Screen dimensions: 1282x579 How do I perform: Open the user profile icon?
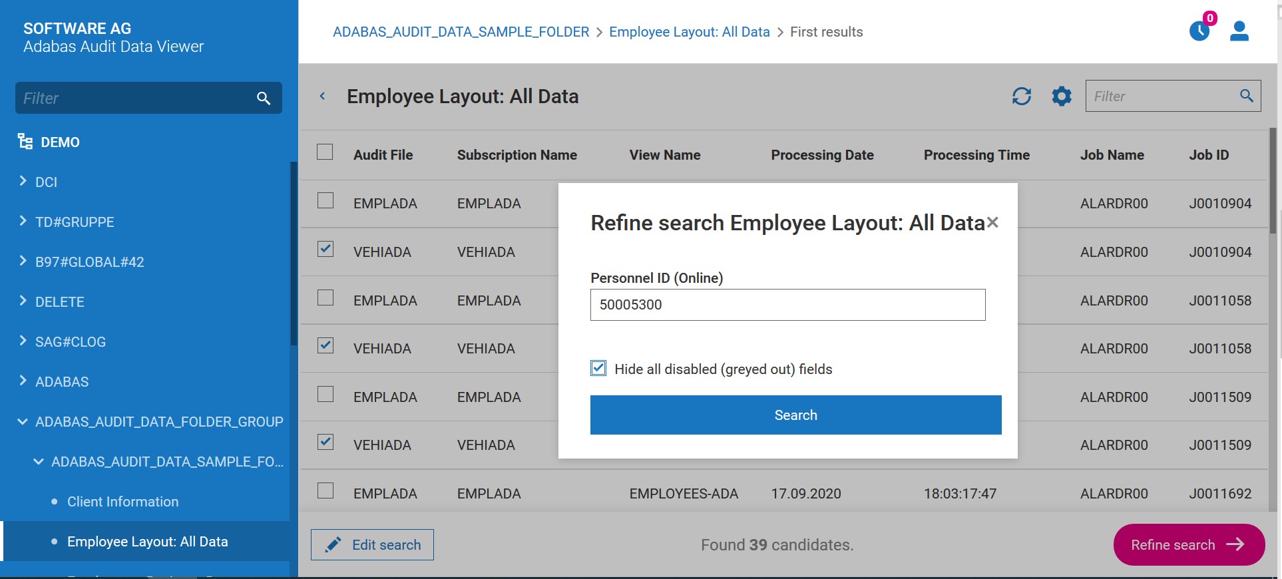pyautogui.click(x=1239, y=31)
